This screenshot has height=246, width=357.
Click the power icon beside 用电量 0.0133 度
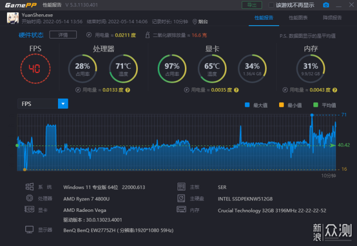click(78, 90)
